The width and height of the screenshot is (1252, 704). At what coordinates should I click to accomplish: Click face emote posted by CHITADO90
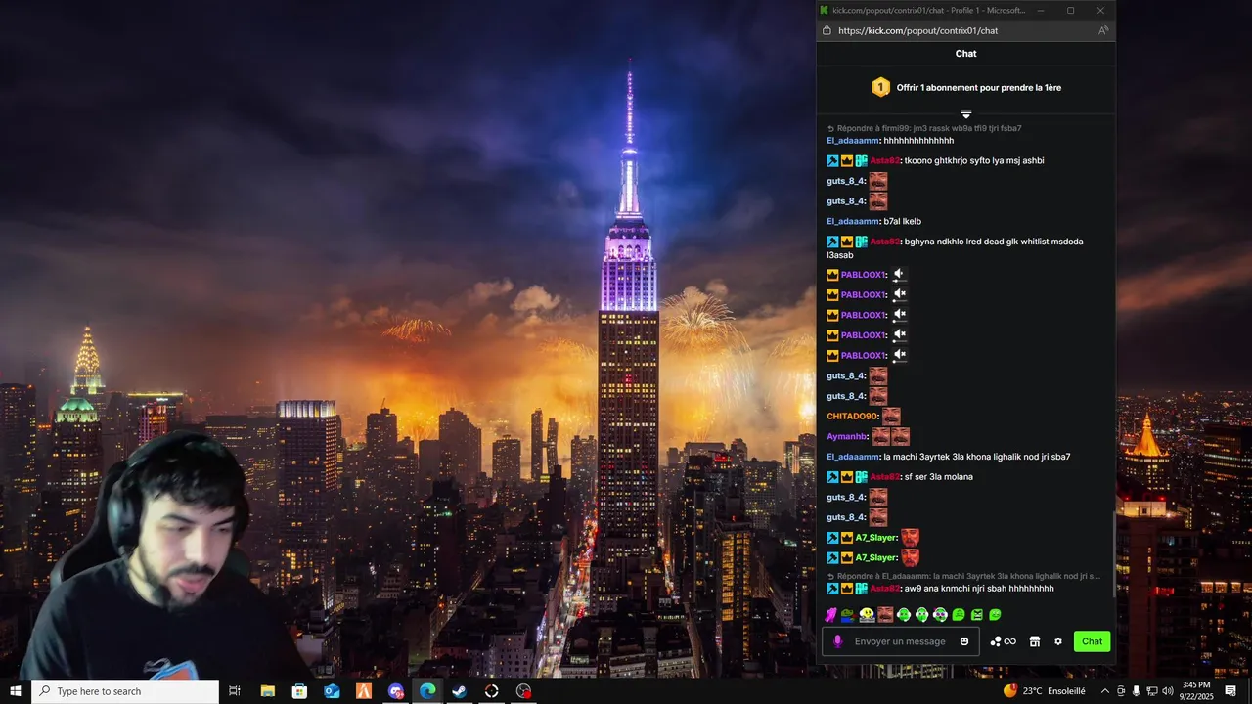(891, 417)
